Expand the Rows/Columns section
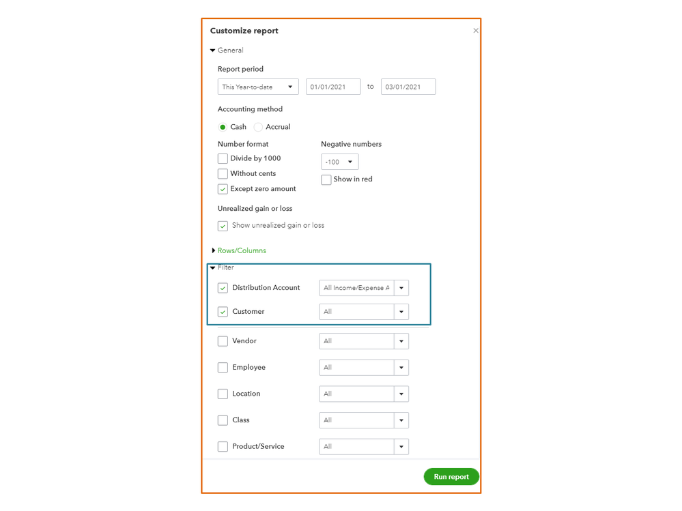This screenshot has width=682, height=511. click(x=214, y=251)
